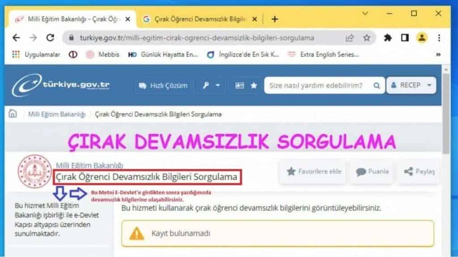Click the browser reload page icon
This screenshot has height=257, width=458.
point(50,38)
